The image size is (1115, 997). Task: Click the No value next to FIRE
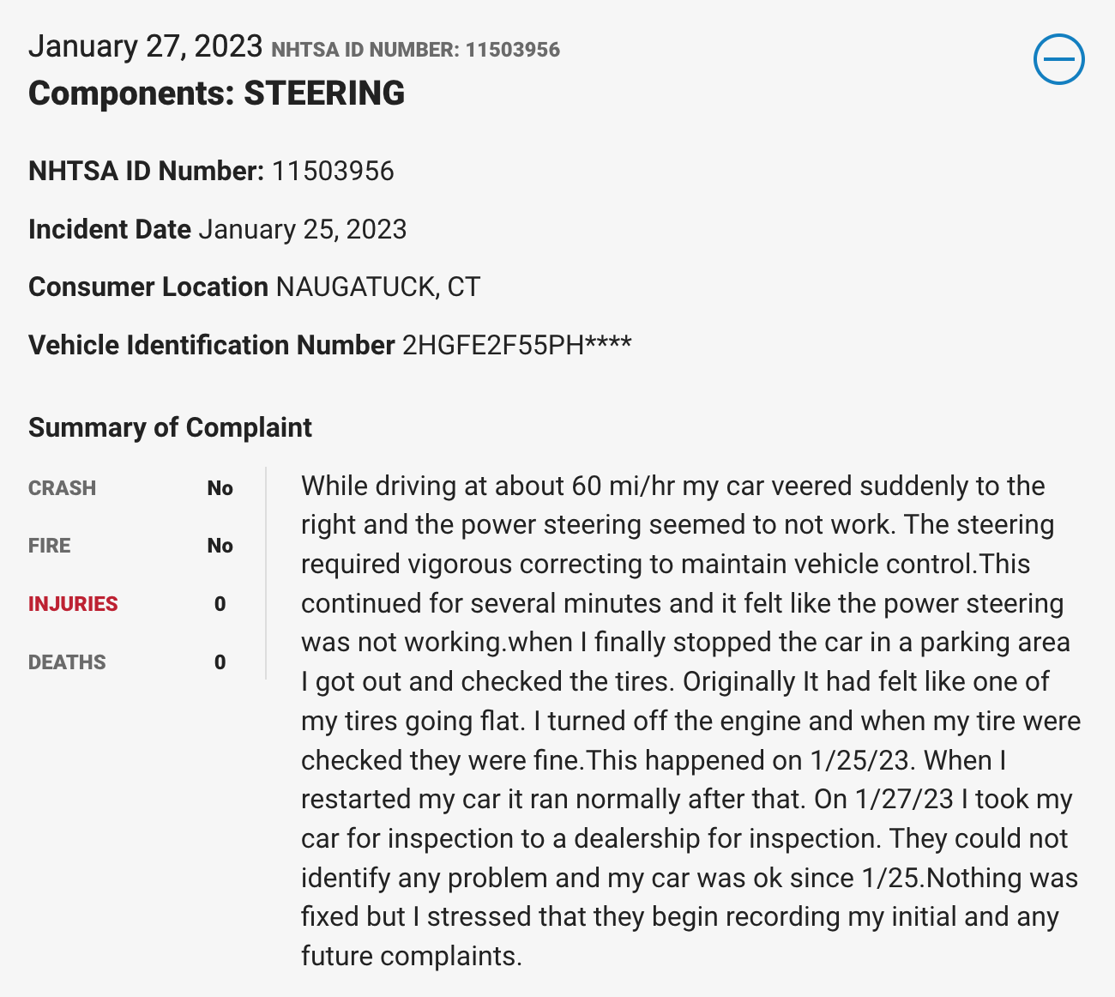tap(220, 546)
